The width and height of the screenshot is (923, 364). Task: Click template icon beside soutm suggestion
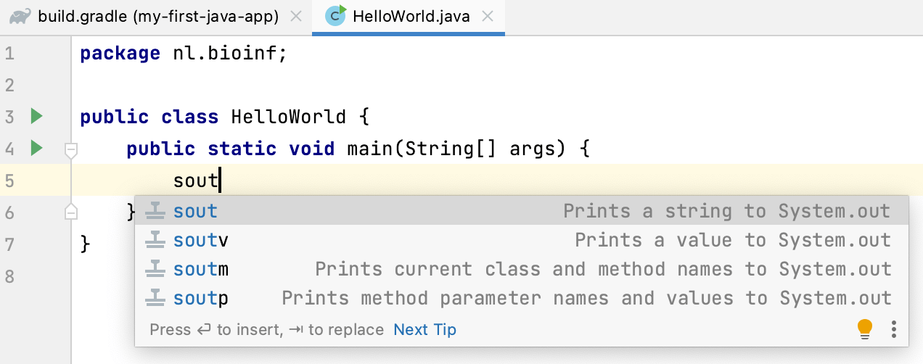click(x=155, y=269)
